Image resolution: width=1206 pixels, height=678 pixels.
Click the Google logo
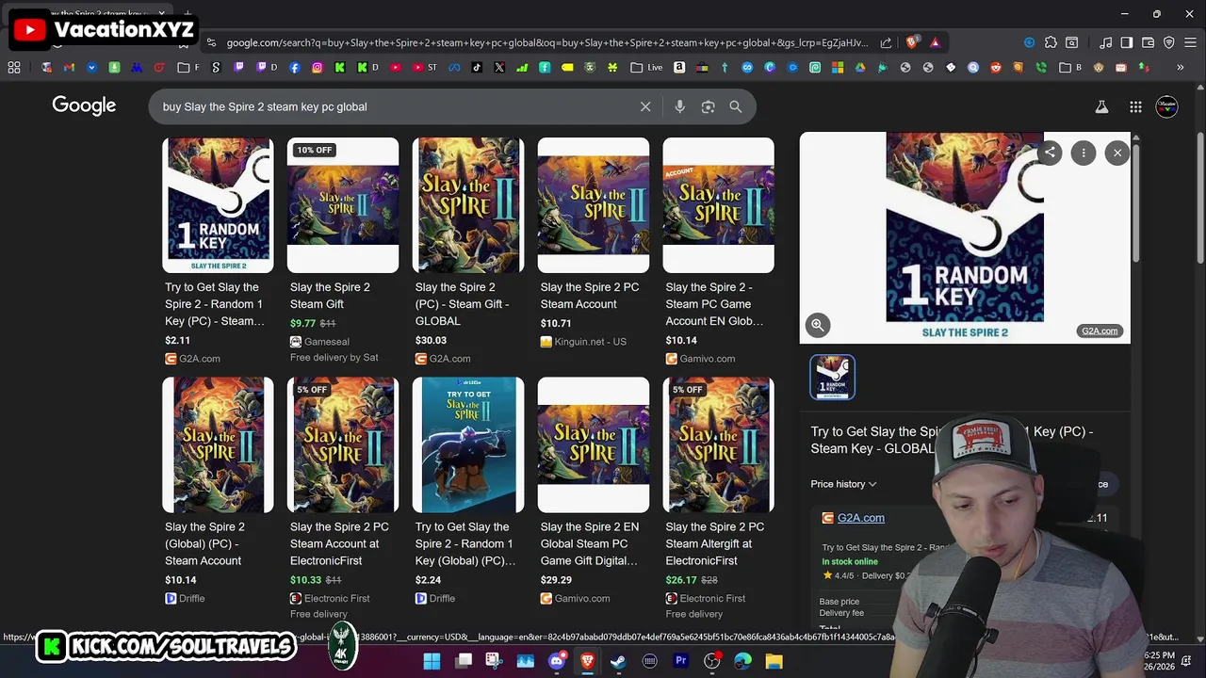pyautogui.click(x=84, y=105)
